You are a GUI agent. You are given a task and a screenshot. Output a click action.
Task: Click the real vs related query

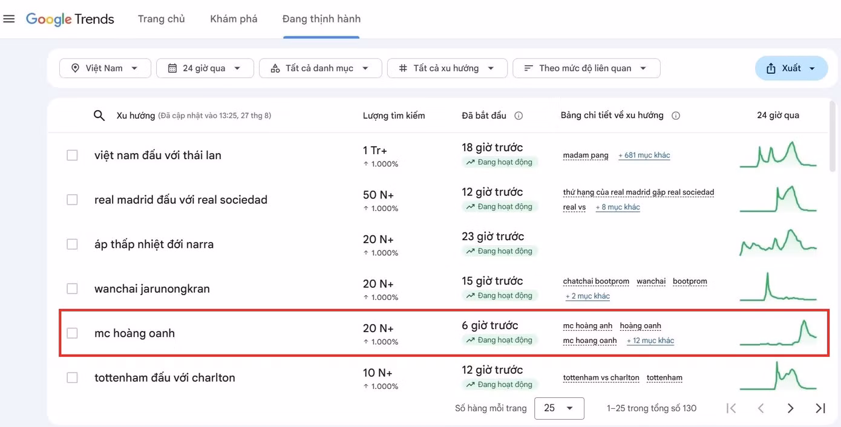click(x=574, y=207)
